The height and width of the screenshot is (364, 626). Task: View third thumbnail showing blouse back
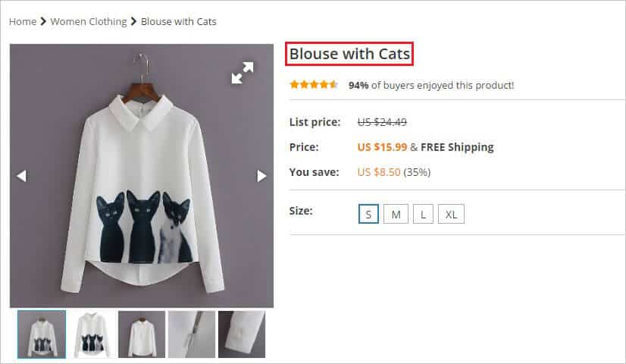(x=142, y=334)
